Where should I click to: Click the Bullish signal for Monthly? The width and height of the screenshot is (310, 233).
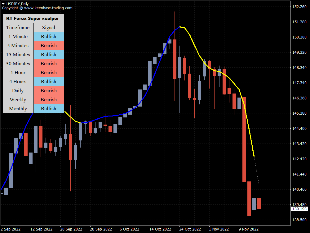tap(49, 108)
